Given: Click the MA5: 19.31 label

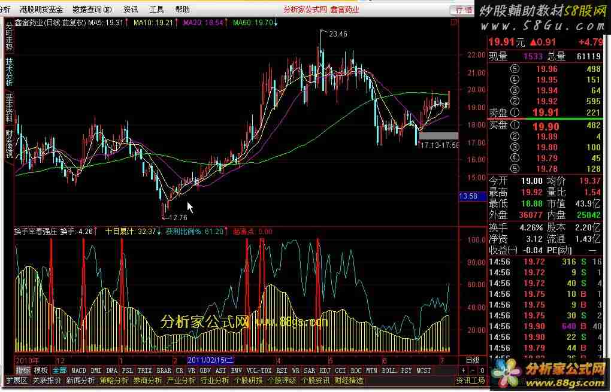Looking at the screenshot, I should click(x=105, y=23).
